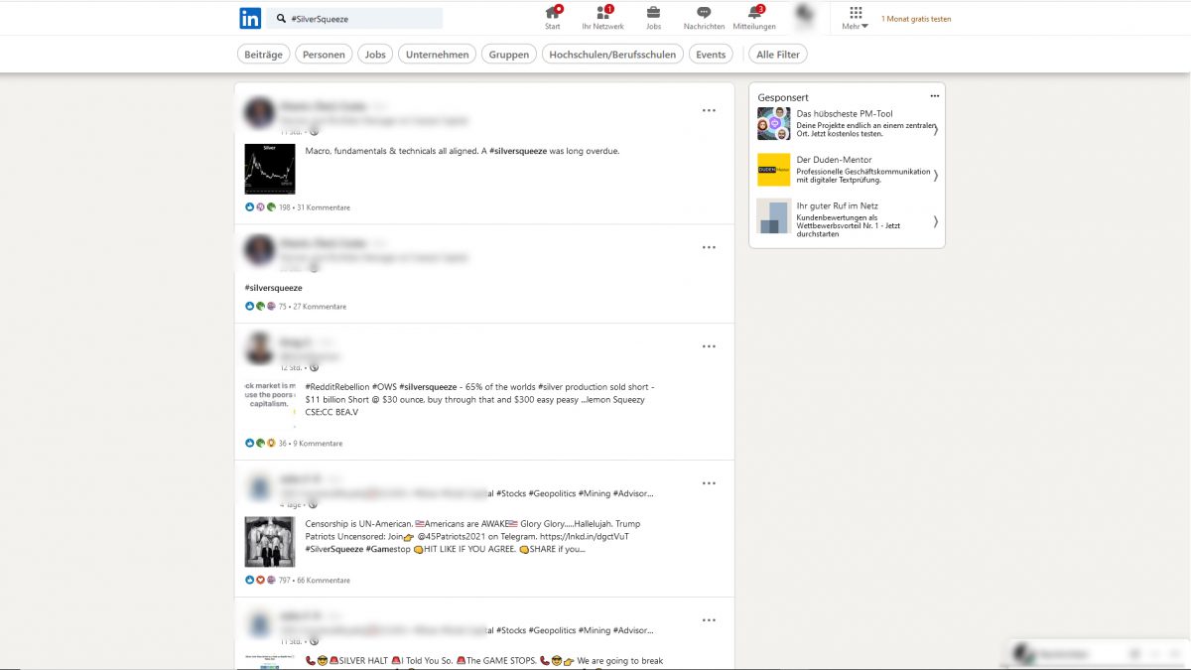Select the Personen filter
The height and width of the screenshot is (670, 1191).
[x=324, y=55]
